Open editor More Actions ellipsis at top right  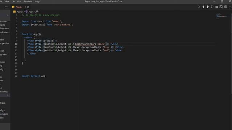click(x=230, y=7)
